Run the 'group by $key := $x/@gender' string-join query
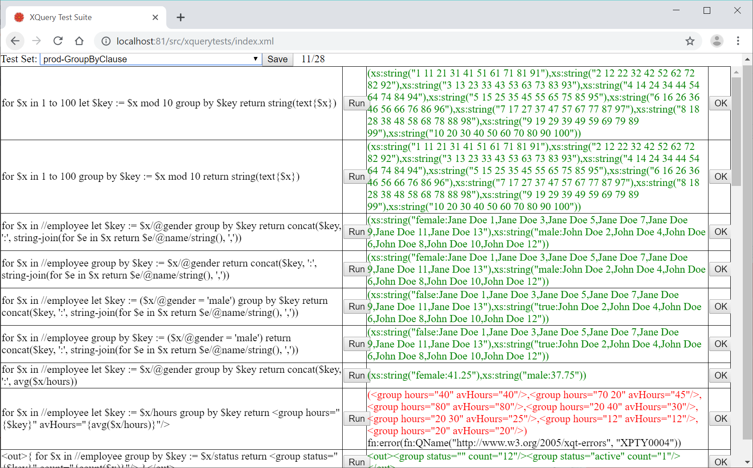The width and height of the screenshot is (753, 468). click(356, 269)
